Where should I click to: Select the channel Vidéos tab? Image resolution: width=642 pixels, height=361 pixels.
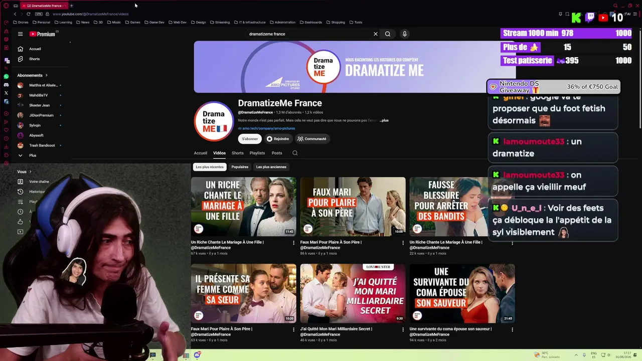click(x=219, y=153)
